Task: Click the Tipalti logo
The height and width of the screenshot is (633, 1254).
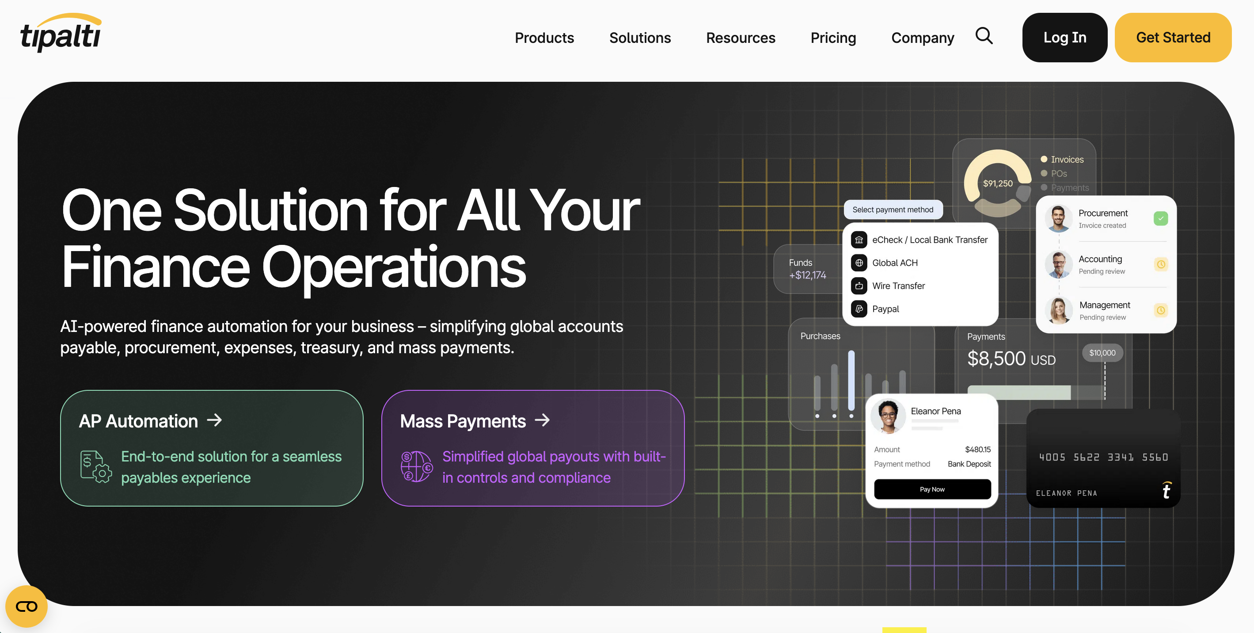Action: [61, 33]
